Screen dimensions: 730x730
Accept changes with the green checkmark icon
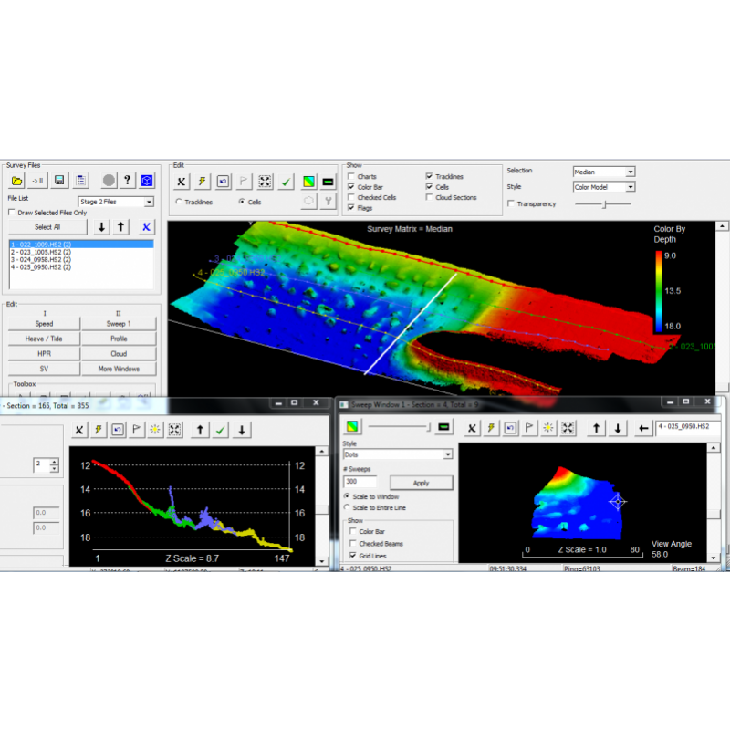(285, 182)
